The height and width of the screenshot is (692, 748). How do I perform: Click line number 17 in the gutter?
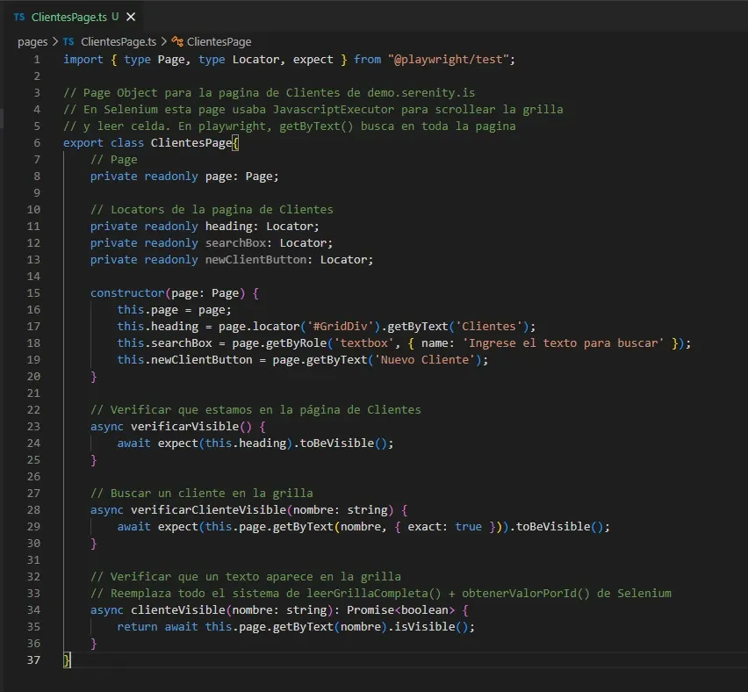tap(33, 326)
